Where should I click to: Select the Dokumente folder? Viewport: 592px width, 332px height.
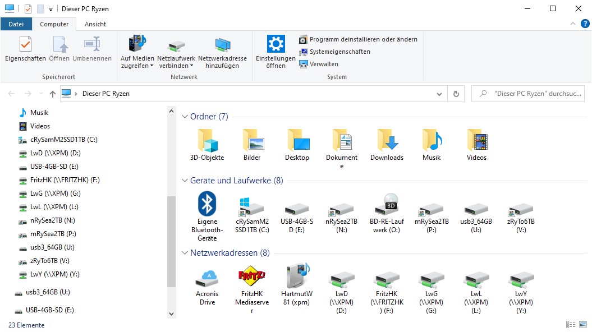342,149
